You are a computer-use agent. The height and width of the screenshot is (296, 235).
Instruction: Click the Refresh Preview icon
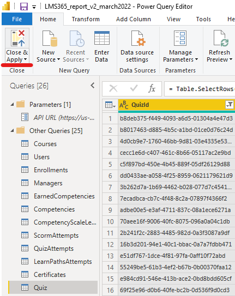pyautogui.click(x=220, y=38)
